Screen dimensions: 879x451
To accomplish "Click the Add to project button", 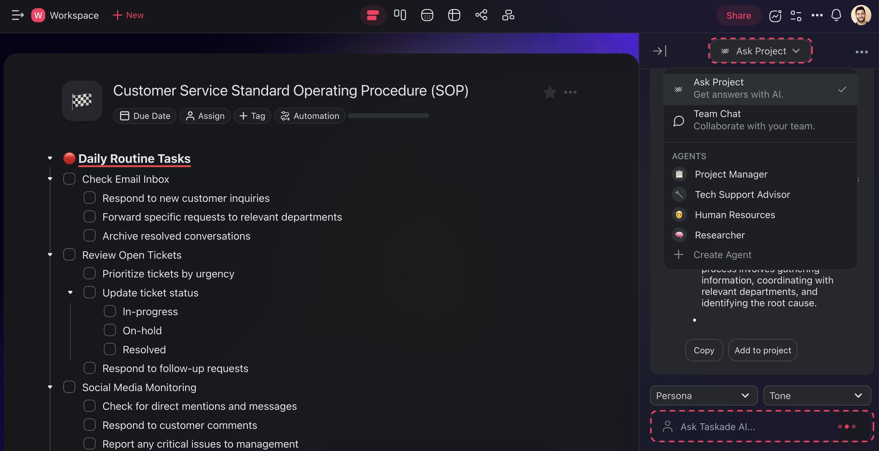I will (x=762, y=350).
